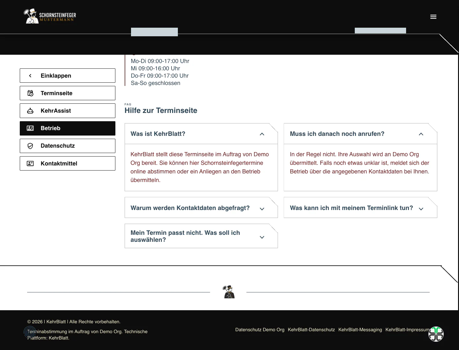Click 'Mo-Di 09:00-17:00 Uhr' opening hours line

point(160,61)
